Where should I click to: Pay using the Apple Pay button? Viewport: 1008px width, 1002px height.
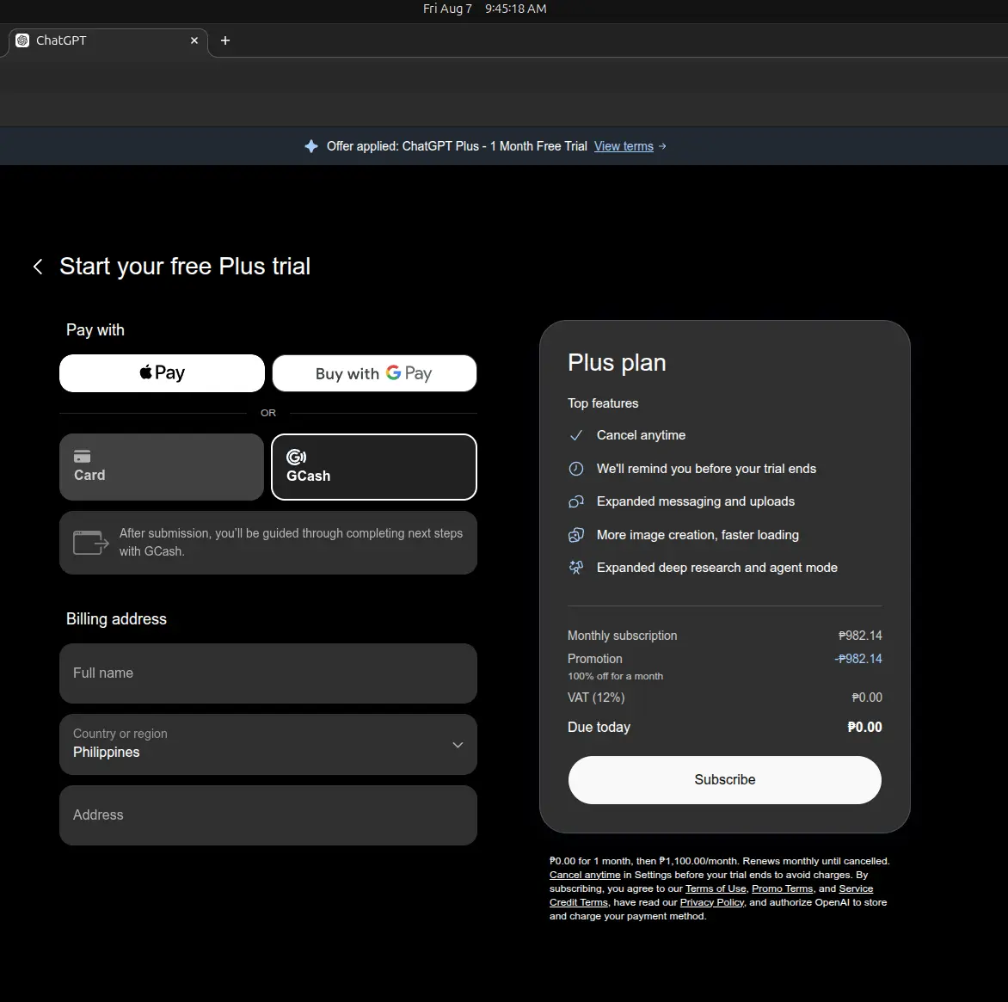[162, 373]
